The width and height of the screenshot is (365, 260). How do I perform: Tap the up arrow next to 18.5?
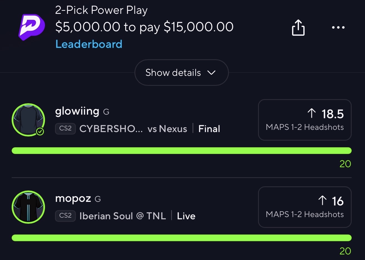tap(312, 113)
